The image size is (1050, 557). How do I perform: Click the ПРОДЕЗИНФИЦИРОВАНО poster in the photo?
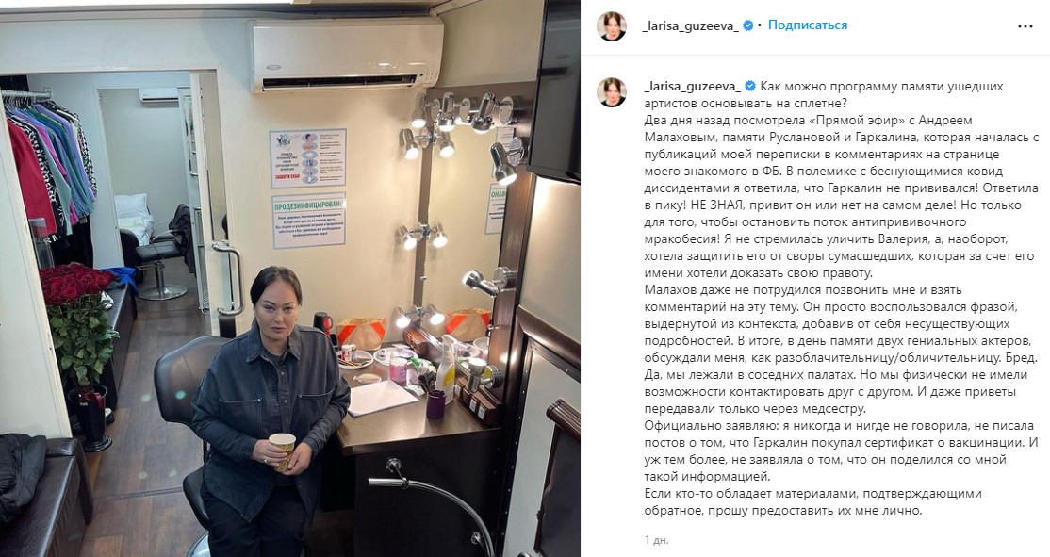coord(309,221)
